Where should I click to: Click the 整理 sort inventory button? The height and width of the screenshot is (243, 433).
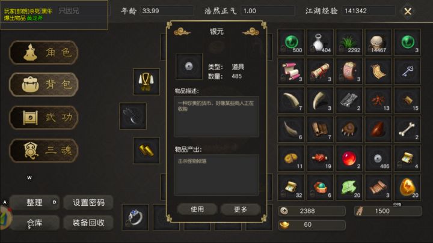click(34, 203)
